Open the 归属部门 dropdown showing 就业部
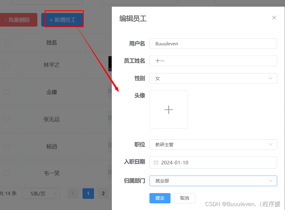285x210 pixels. 213,181
